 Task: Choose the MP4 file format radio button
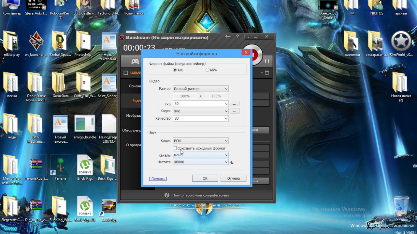[x=208, y=70]
